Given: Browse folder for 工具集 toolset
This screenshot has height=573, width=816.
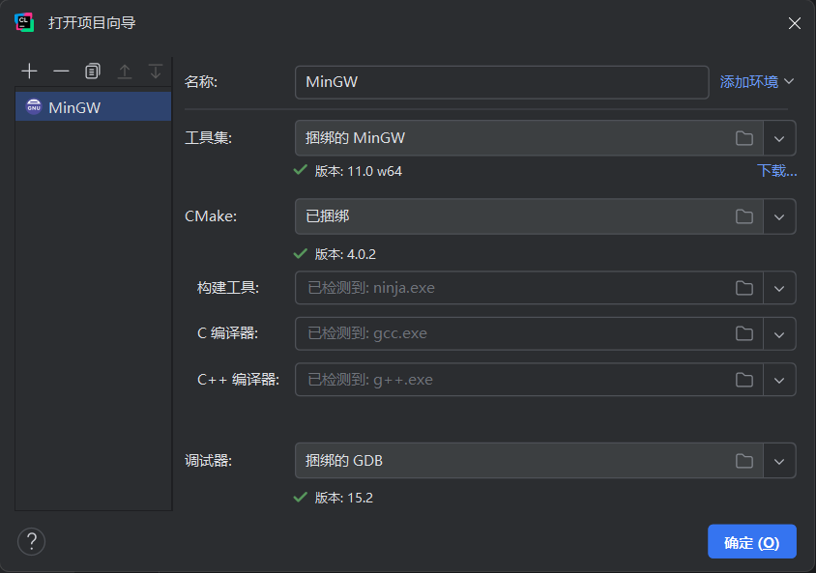Looking at the screenshot, I should tap(744, 138).
